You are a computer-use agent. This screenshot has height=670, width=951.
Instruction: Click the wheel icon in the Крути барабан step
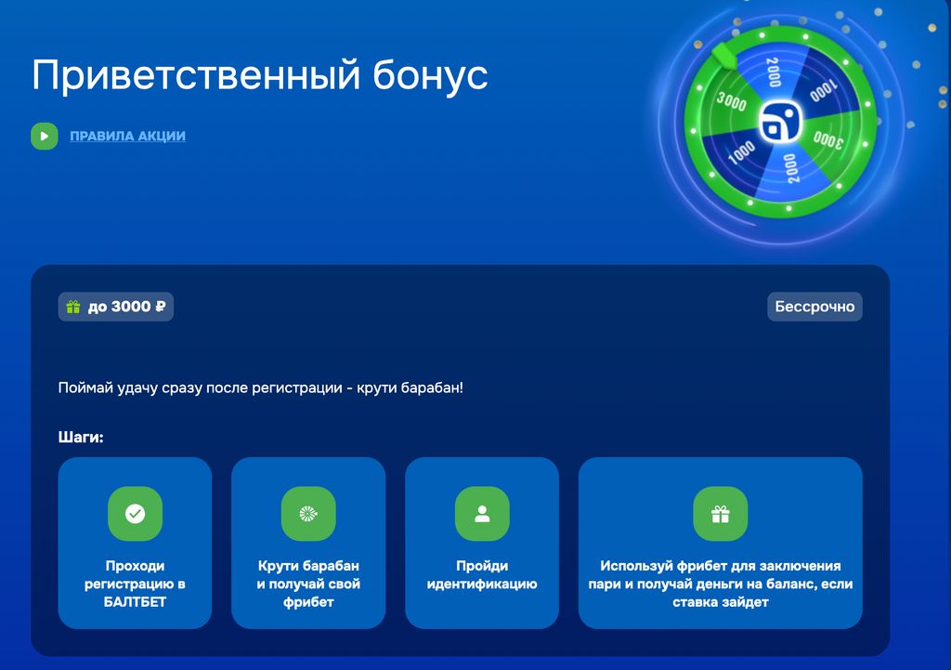pyautogui.click(x=308, y=514)
